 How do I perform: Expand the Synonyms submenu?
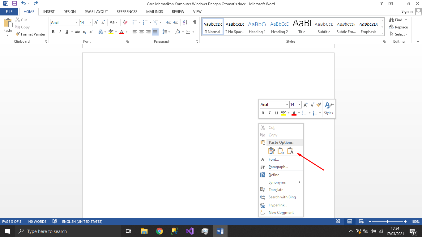281,182
